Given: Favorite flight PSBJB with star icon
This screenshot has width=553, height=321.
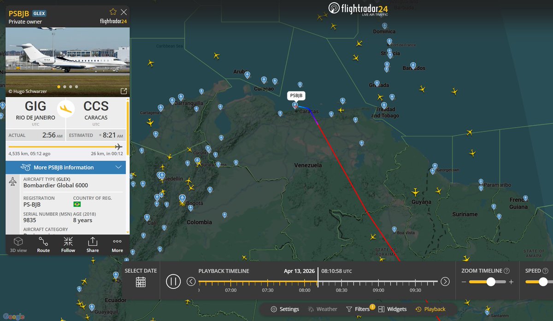Looking at the screenshot, I should (x=113, y=12).
